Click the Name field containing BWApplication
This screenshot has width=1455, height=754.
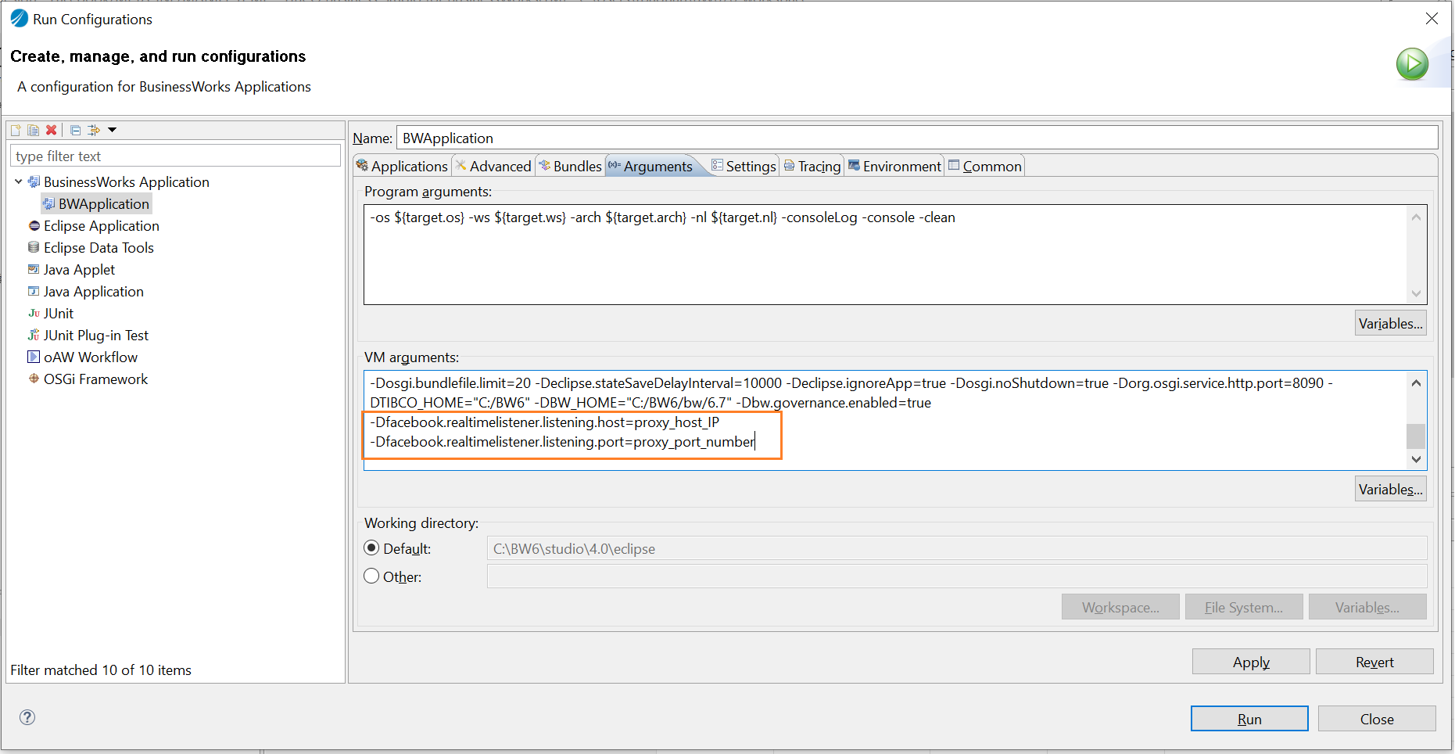916,138
